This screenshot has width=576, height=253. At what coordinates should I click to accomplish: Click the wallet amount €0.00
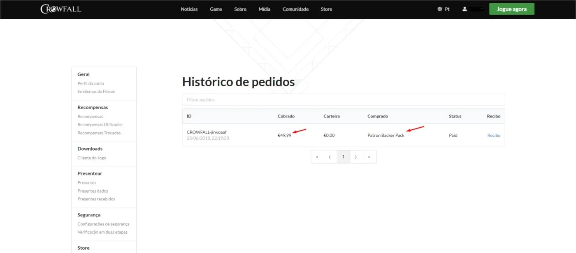329,135
